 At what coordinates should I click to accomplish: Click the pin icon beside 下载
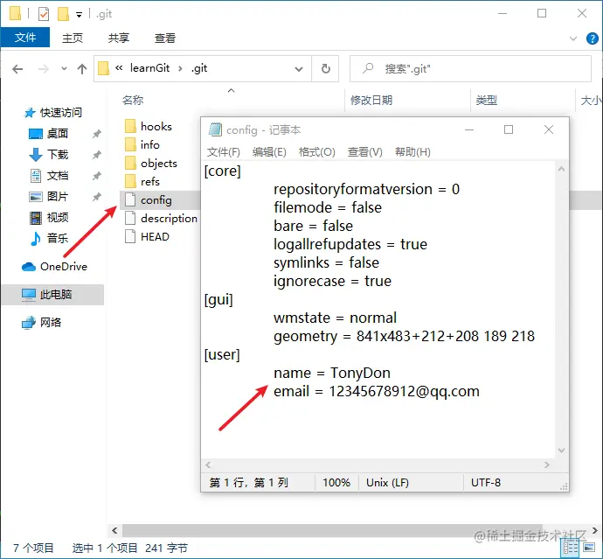tap(96, 155)
